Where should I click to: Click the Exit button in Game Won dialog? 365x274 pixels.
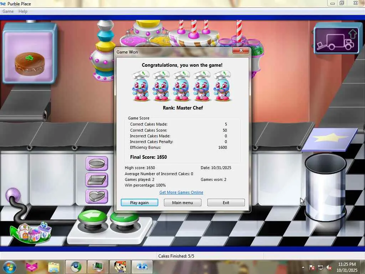(x=226, y=203)
